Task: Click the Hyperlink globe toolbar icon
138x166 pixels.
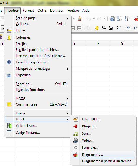Action: (x=112, y=19)
